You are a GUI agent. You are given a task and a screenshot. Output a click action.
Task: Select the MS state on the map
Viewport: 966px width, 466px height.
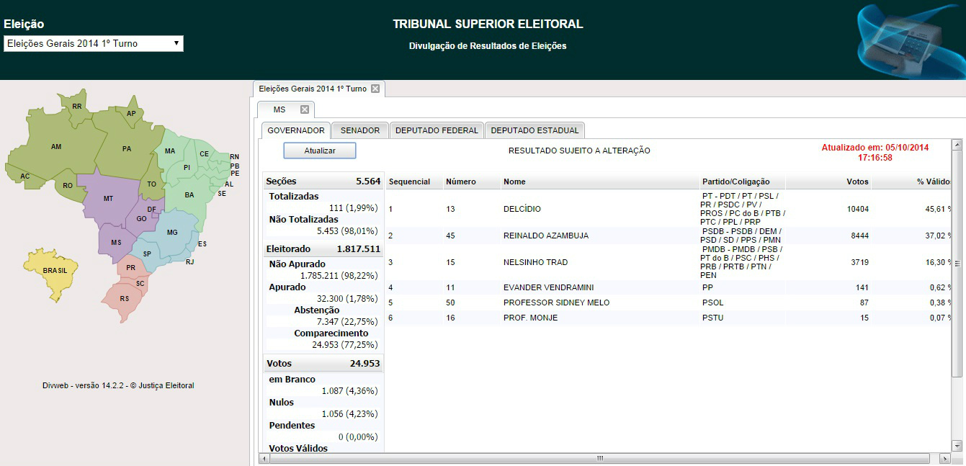click(x=116, y=242)
